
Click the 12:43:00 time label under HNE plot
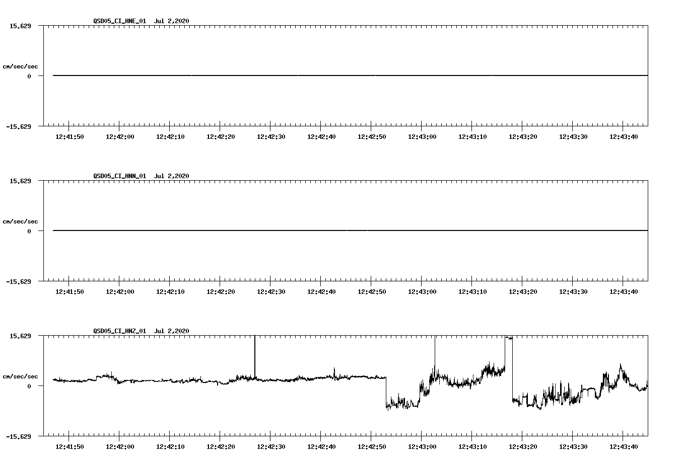click(422, 136)
